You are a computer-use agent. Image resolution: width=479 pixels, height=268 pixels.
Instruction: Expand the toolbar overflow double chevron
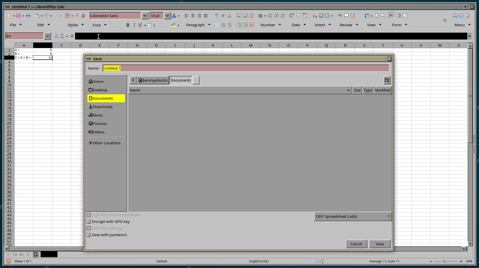coord(445,20)
